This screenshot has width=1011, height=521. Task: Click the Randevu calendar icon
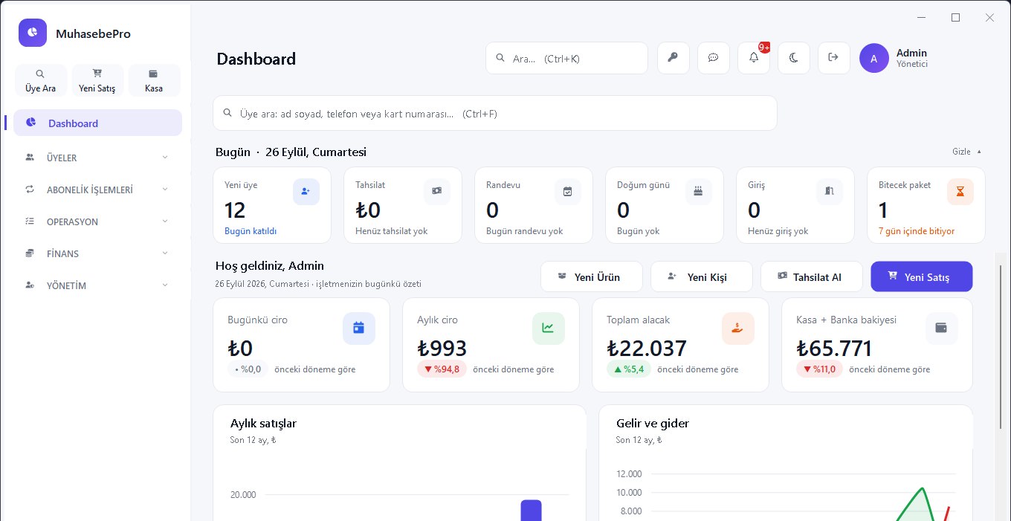point(568,192)
